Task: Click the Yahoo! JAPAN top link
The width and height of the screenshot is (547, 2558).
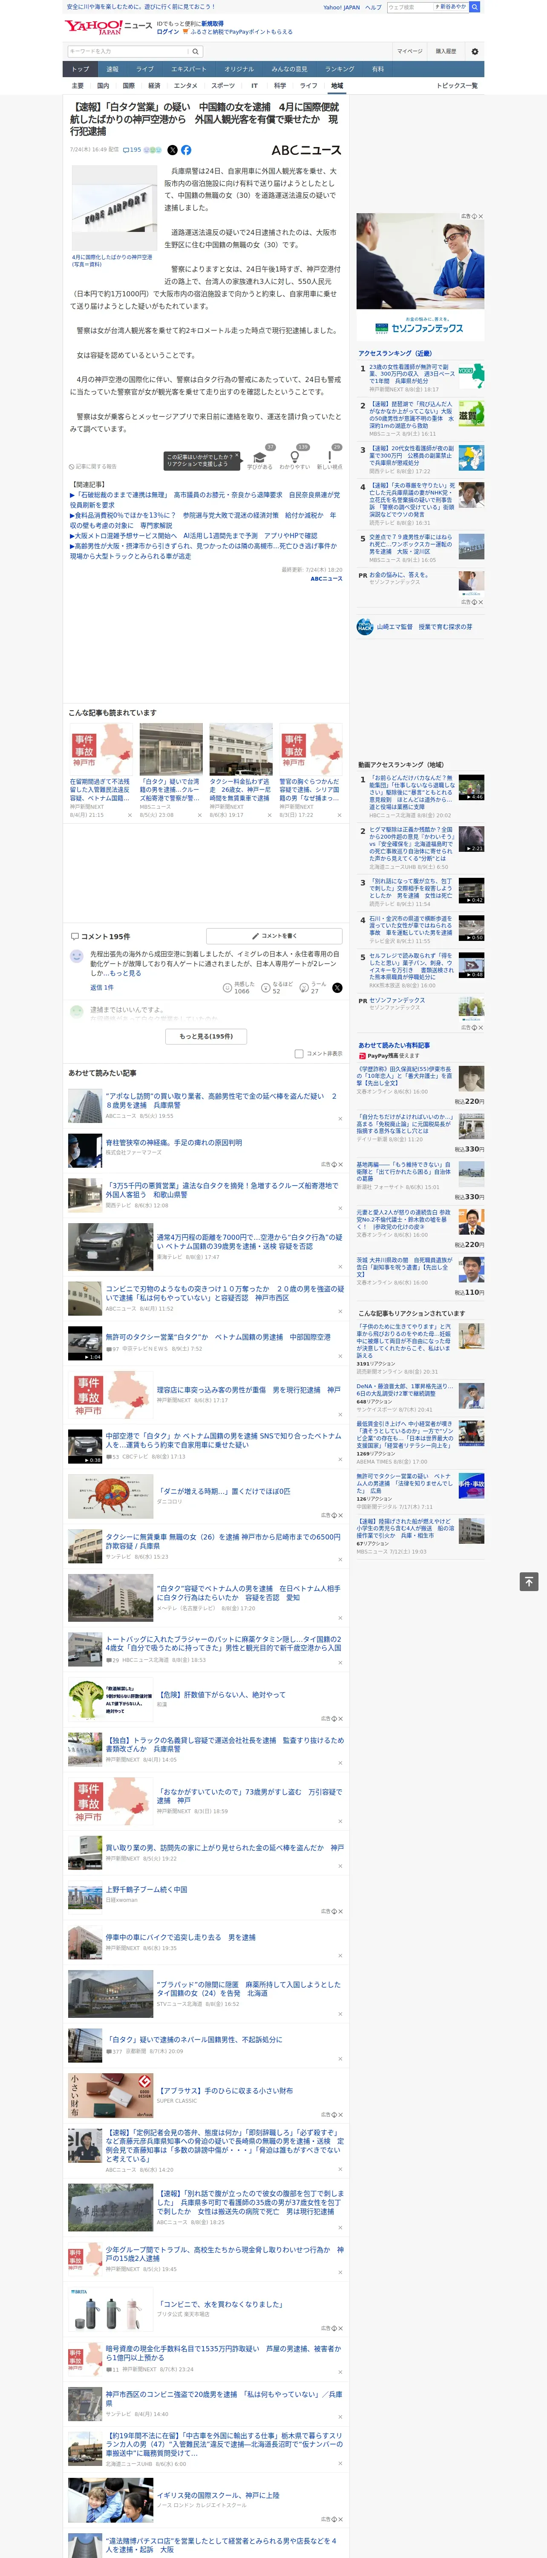Action: (342, 7)
